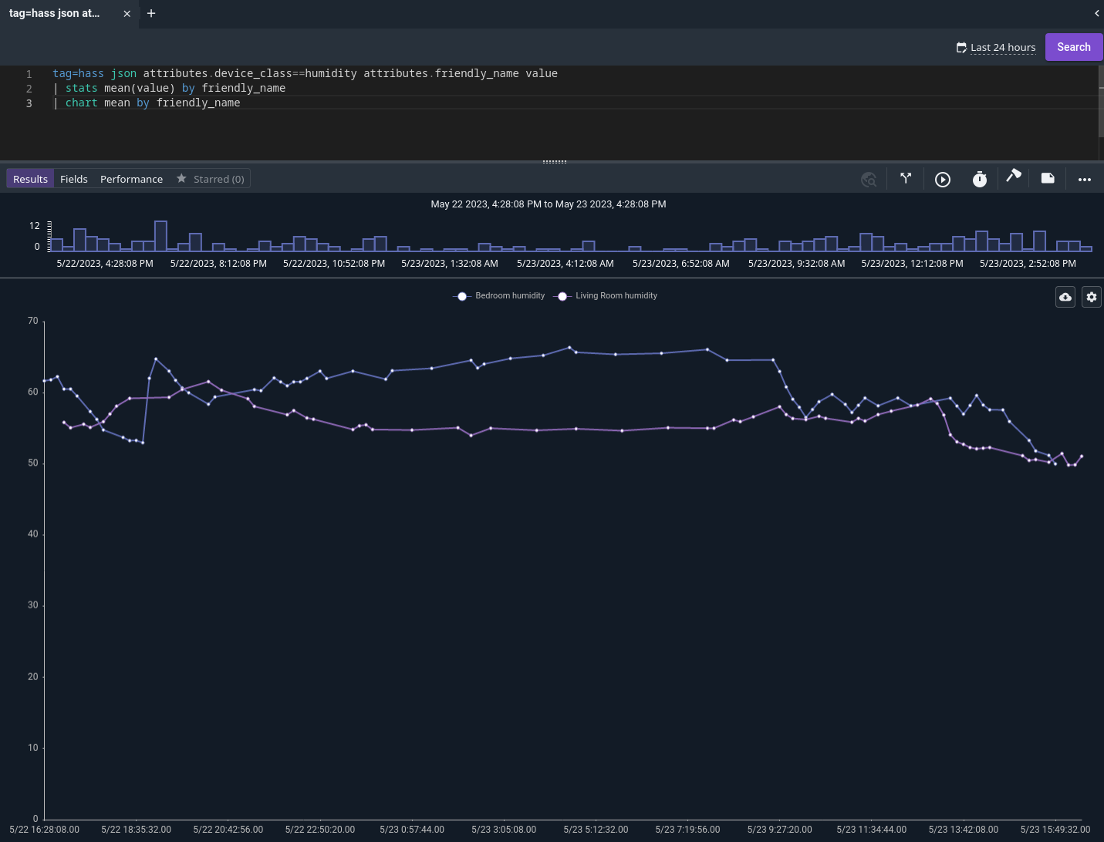Switch to the Fields tab
The width and height of the screenshot is (1104, 842).
pos(73,178)
